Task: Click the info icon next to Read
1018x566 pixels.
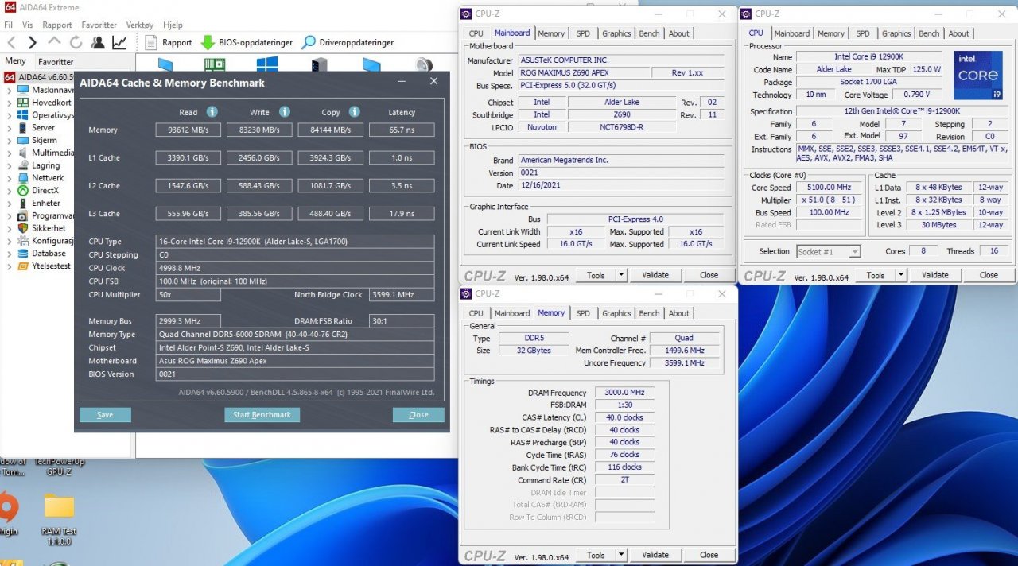Action: (212, 112)
